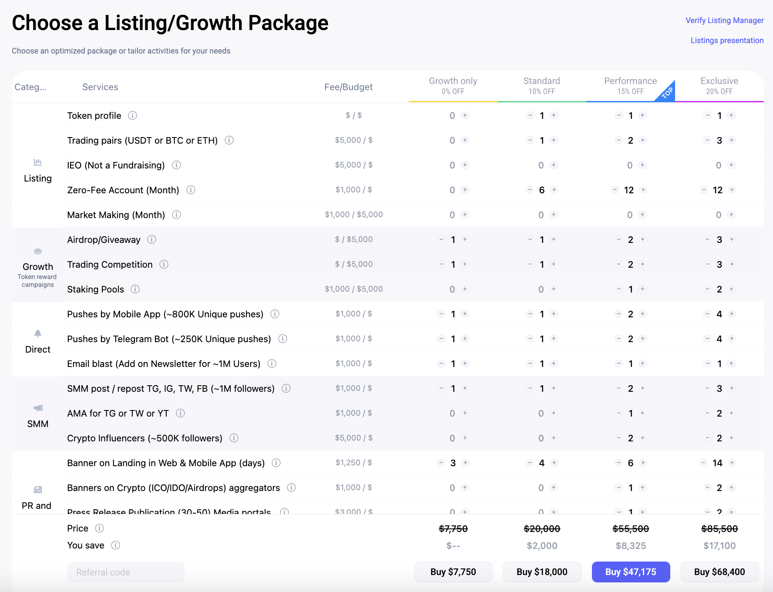Select the Exclusive 20% OFF package header
The image size is (773, 592).
click(x=719, y=86)
